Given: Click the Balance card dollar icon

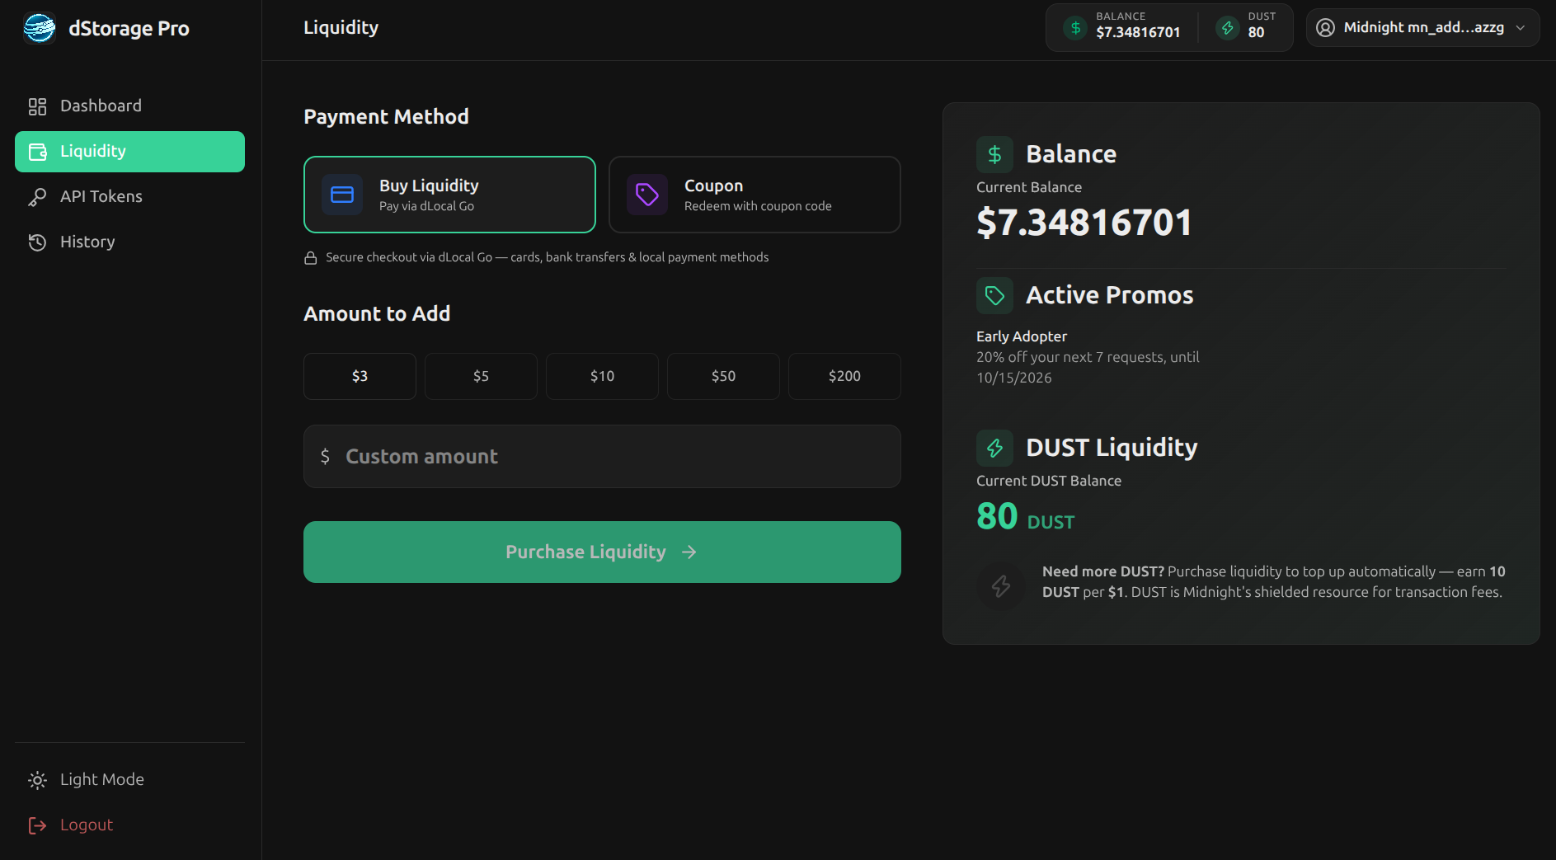Looking at the screenshot, I should coord(994,154).
